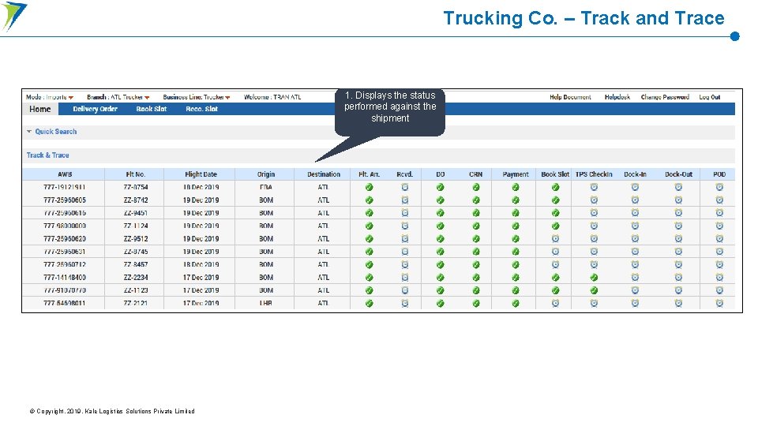The image size is (758, 426).
Task: Click POD pending icon for LHR flight ZZ-2121
Action: (x=720, y=303)
